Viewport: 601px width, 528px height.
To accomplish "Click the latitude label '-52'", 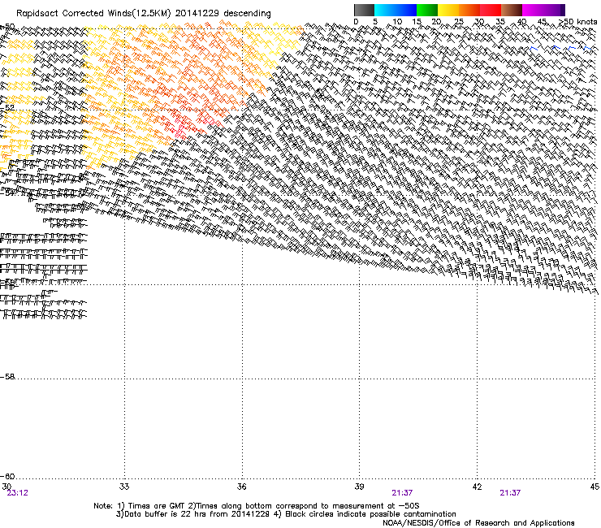I will coord(7,108).
